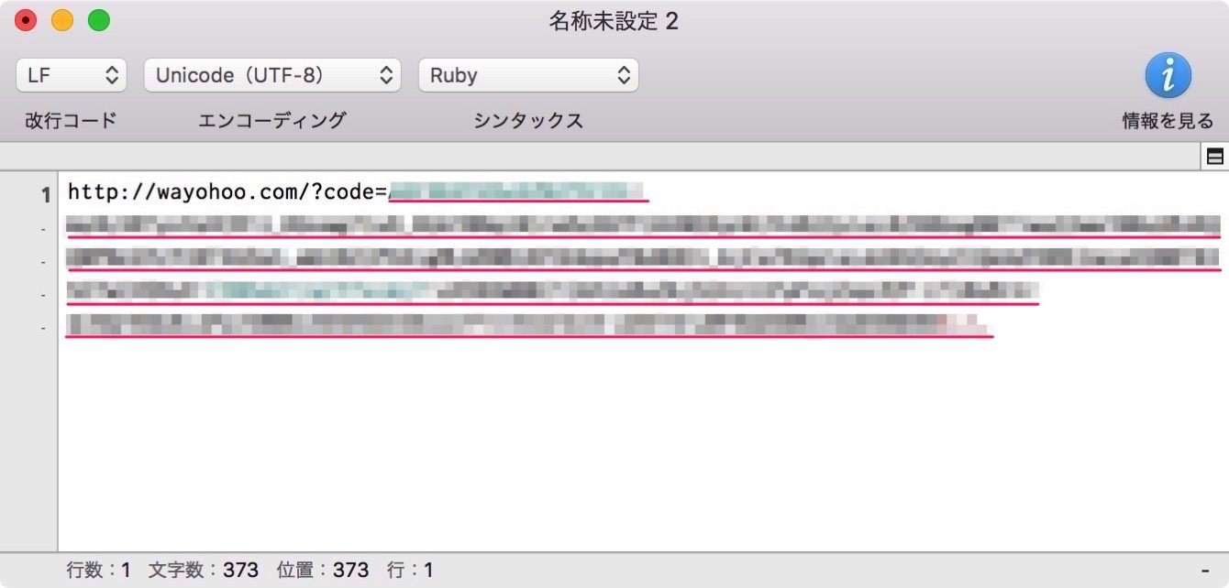The height and width of the screenshot is (588, 1229).
Task: Click the 位置：373 status entry
Action: click(x=323, y=571)
